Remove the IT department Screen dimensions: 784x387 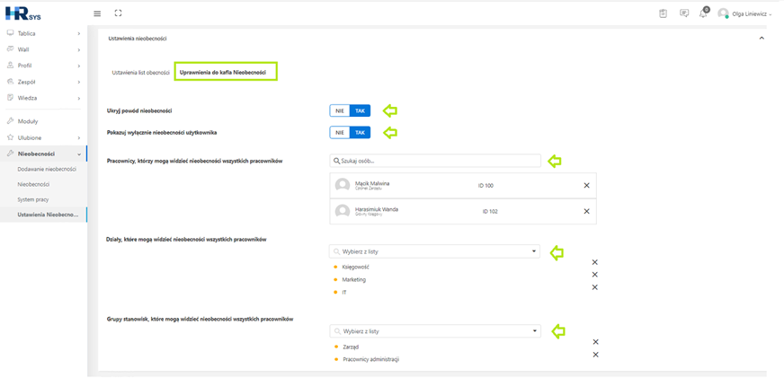[594, 287]
